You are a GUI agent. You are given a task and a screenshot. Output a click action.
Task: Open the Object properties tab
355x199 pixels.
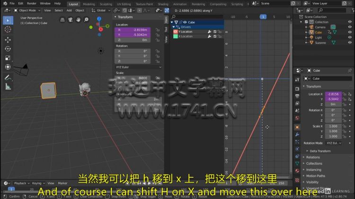297,127
